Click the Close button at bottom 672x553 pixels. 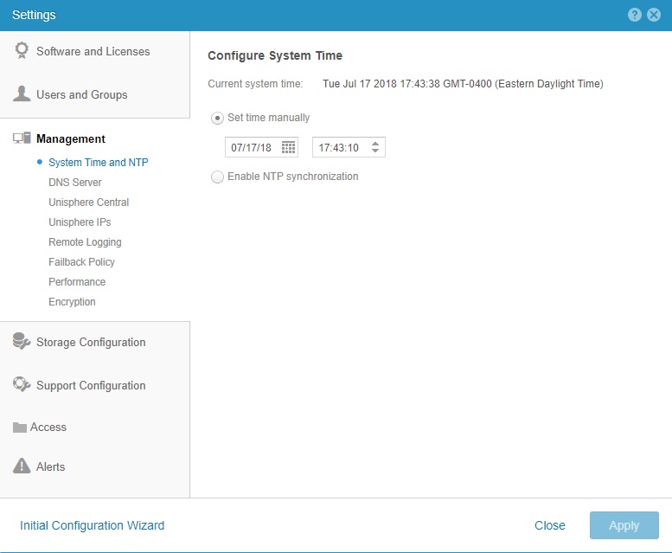(x=550, y=525)
